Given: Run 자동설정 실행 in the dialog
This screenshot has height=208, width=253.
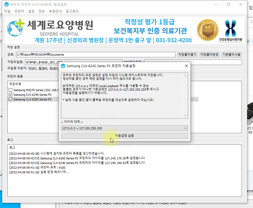Looking at the screenshot, I should point(124,136).
